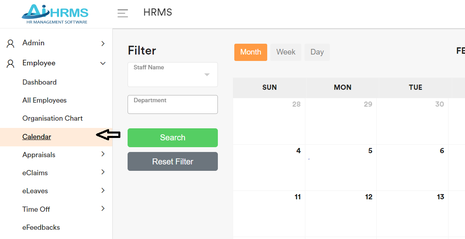The height and width of the screenshot is (239, 465).
Task: Click the green Search button
Action: coord(173,138)
